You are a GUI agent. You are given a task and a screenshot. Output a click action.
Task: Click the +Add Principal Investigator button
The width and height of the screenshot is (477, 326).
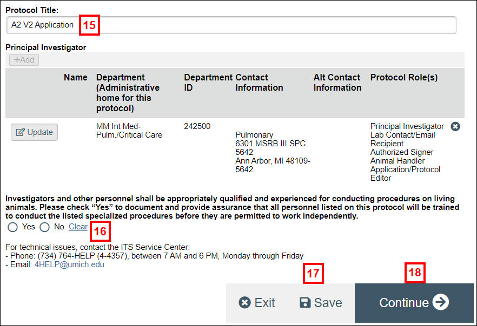tap(24, 60)
